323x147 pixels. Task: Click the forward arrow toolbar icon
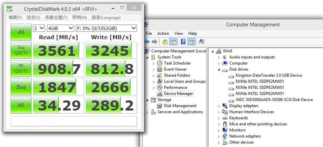click(x=155, y=42)
